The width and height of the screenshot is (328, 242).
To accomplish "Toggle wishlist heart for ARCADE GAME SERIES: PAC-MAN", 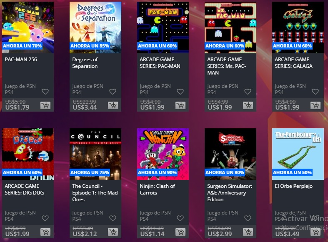I will (180, 92).
